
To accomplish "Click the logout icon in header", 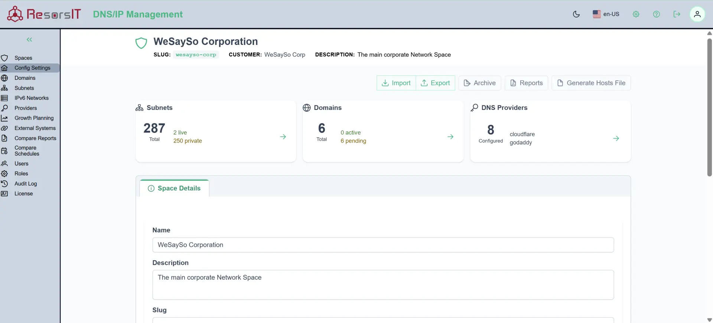I will 677,14.
